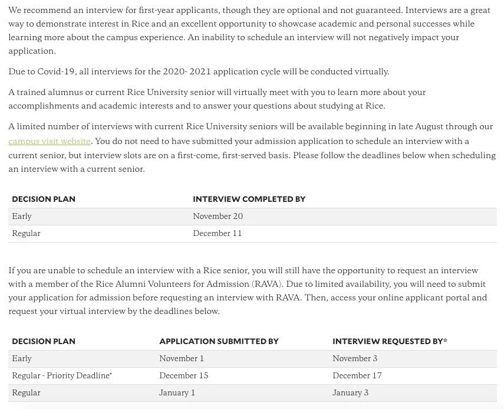Viewport: 504px width, 409px height.
Task: Select the "Regular" cell beside December 11
Action: [26, 234]
